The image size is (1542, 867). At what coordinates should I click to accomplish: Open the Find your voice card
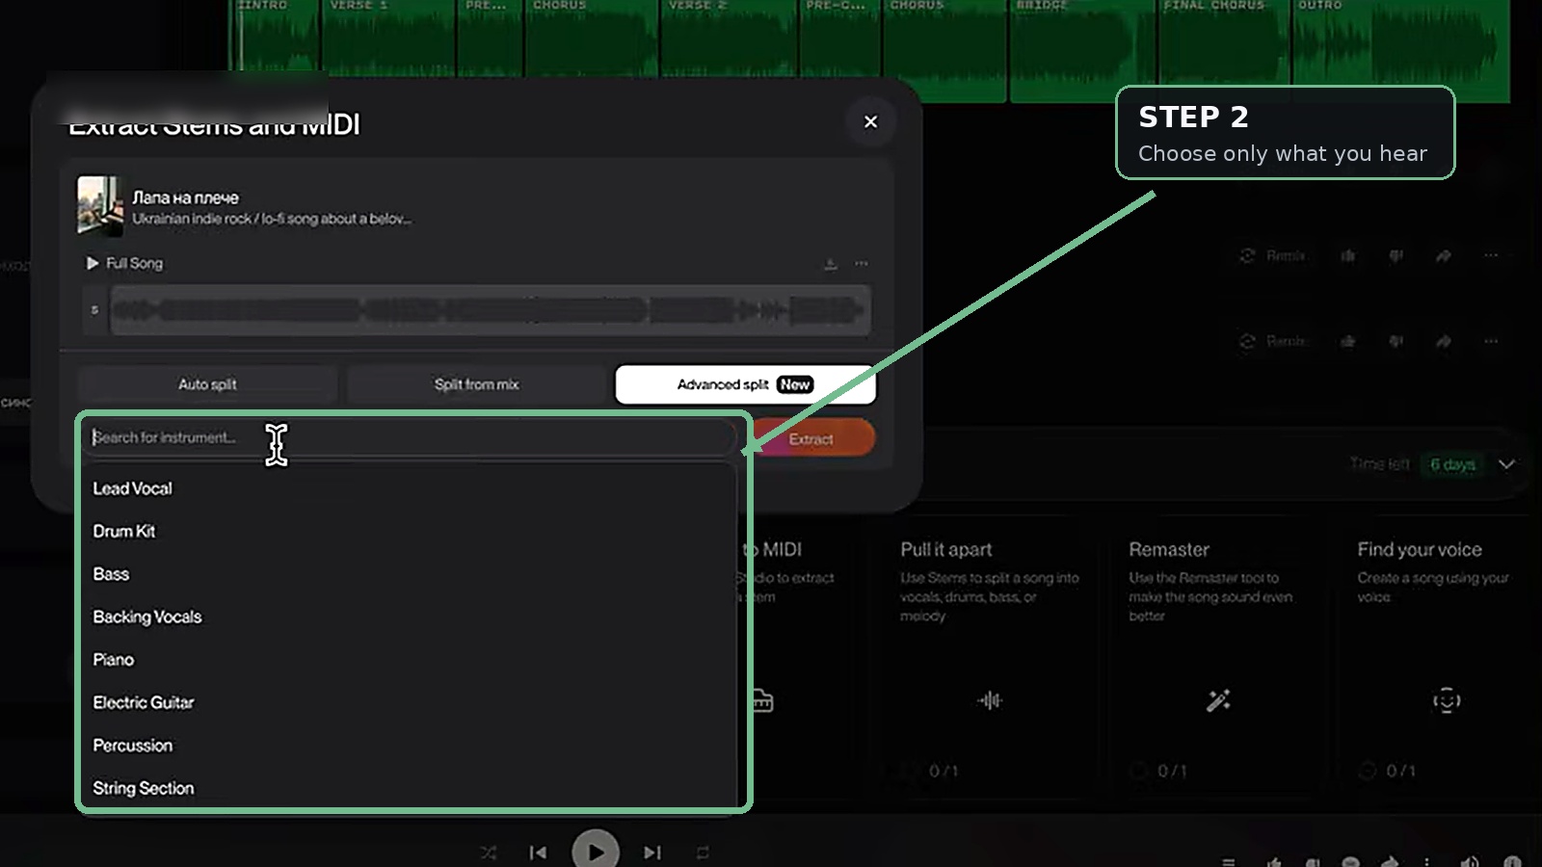click(1446, 659)
